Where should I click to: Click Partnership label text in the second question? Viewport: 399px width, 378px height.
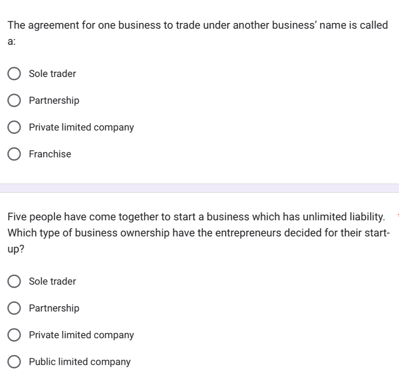[54, 308]
